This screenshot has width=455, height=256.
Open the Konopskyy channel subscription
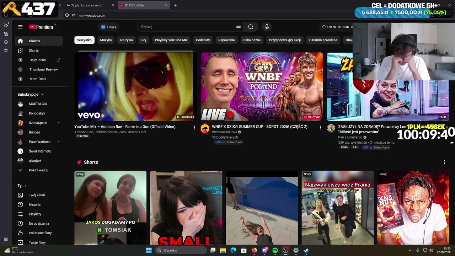pos(39,113)
